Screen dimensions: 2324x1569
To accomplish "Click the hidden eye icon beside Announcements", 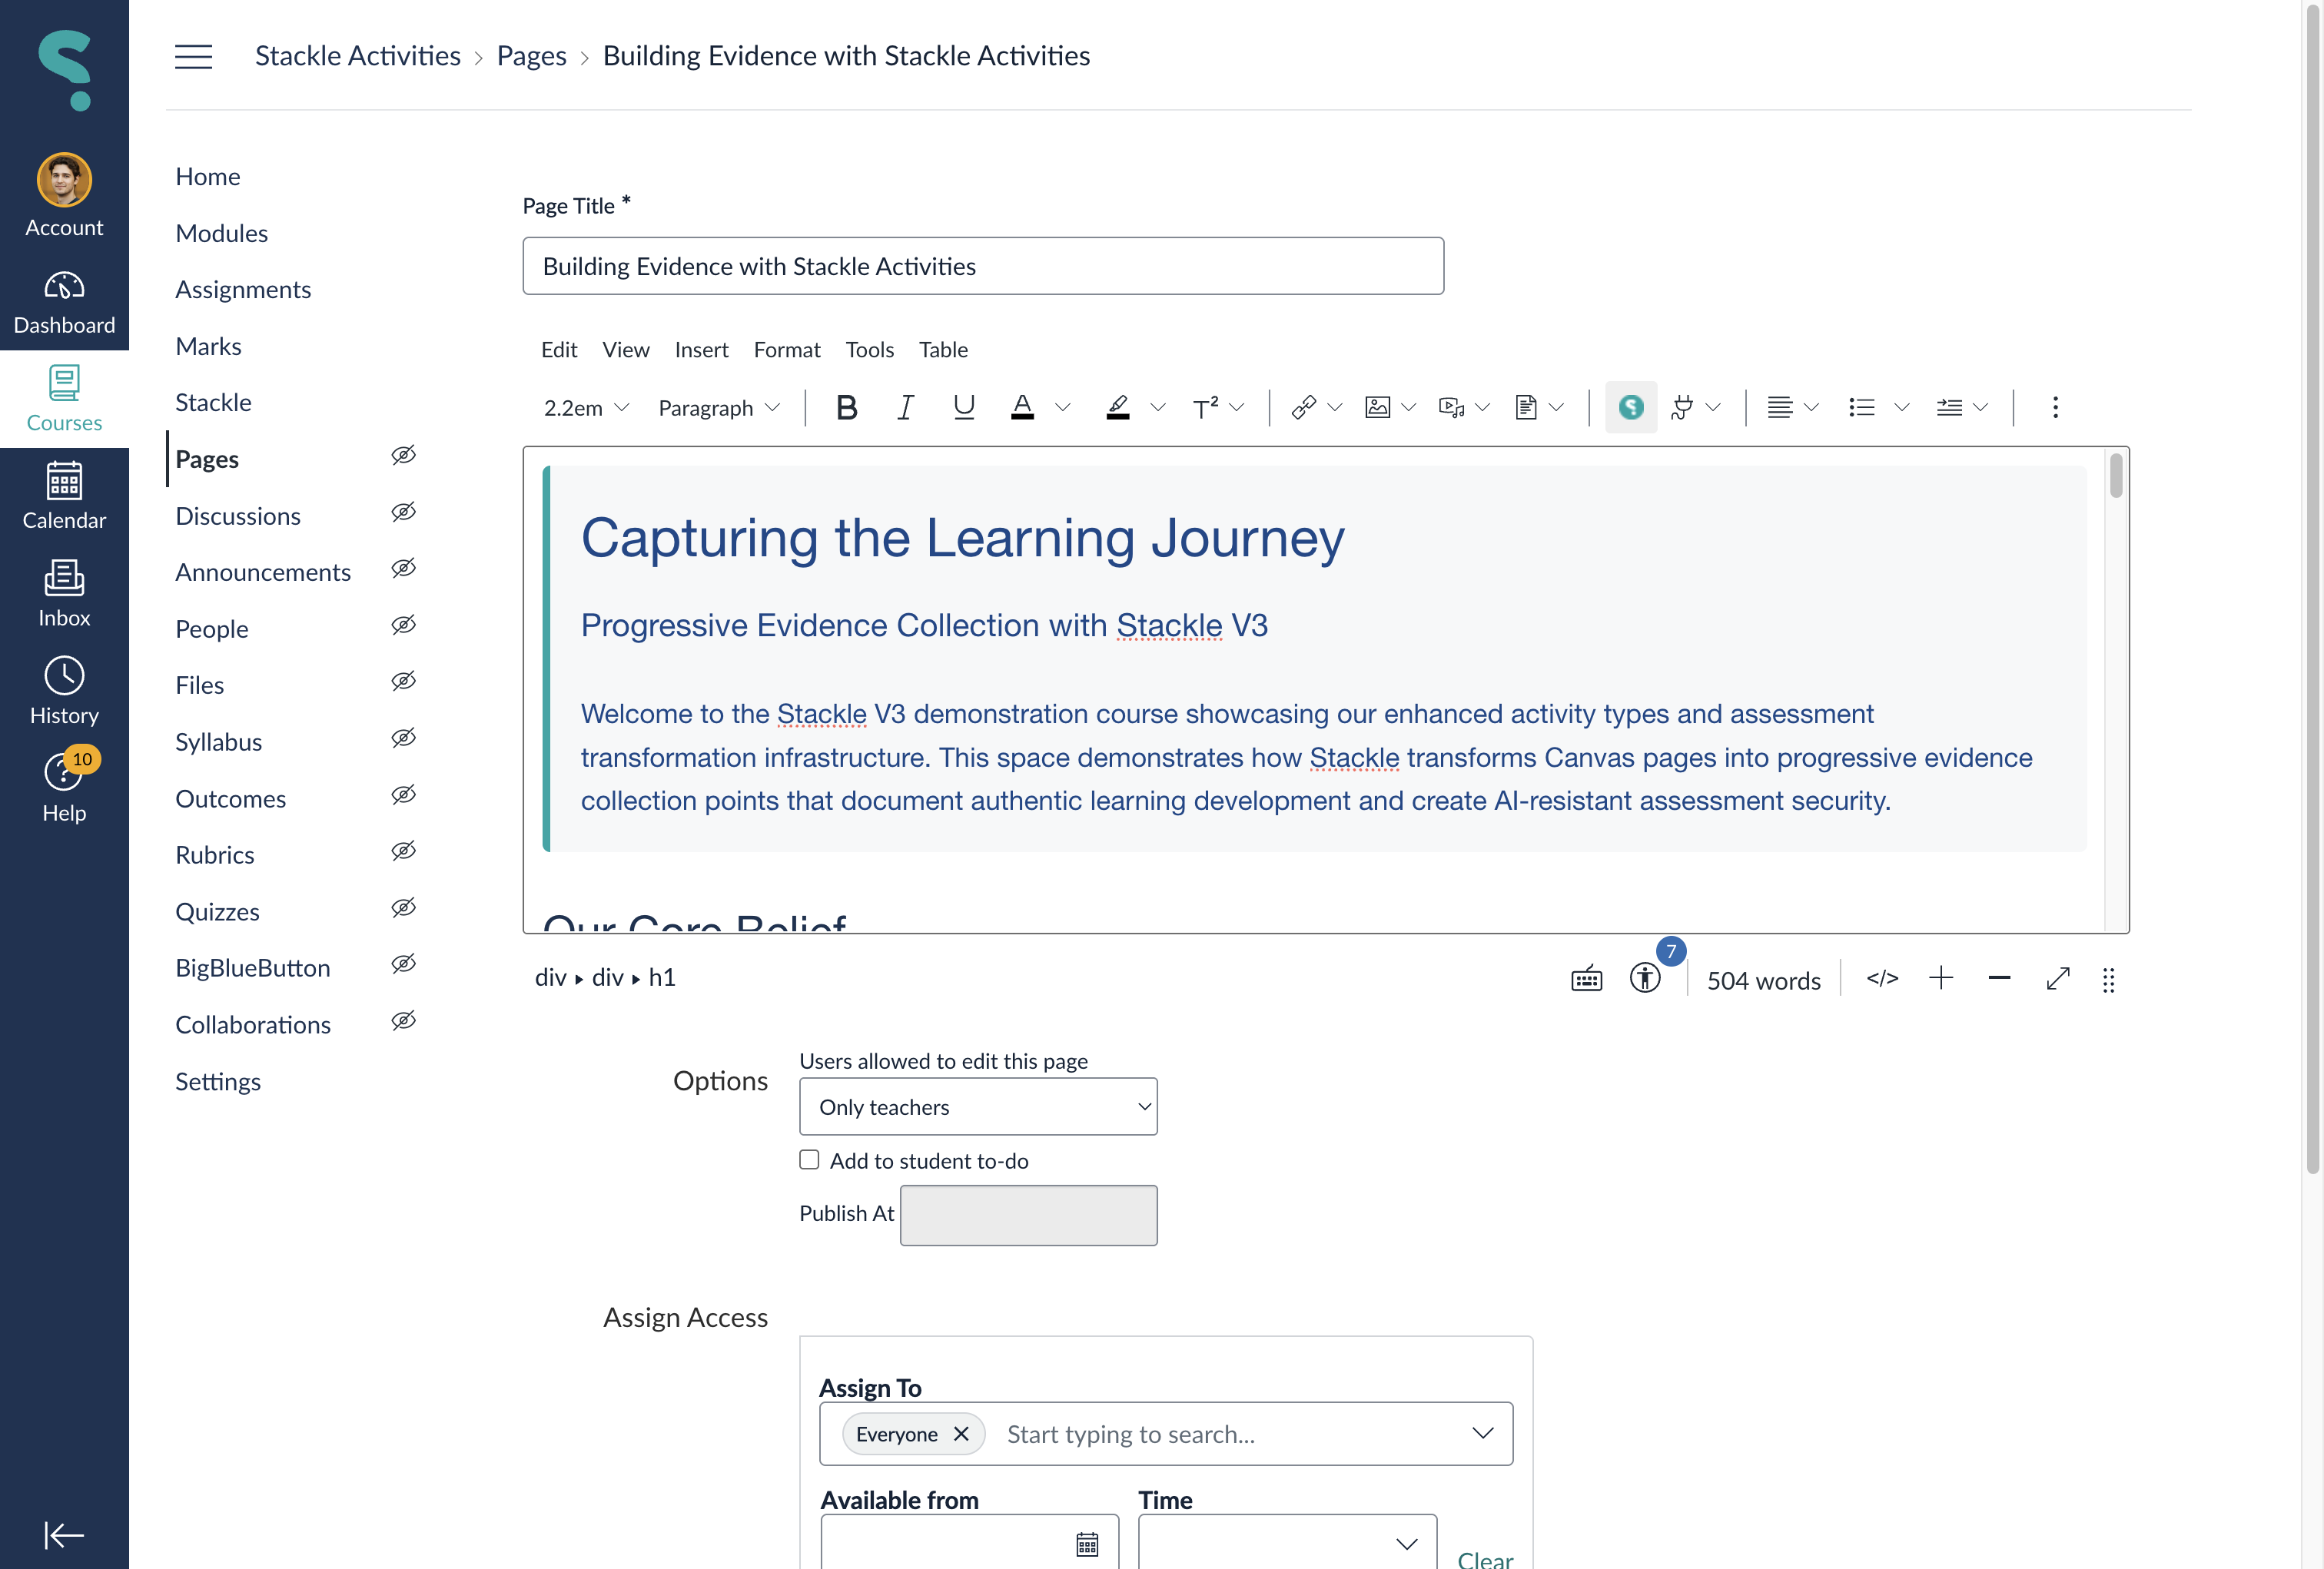I will (403, 569).
